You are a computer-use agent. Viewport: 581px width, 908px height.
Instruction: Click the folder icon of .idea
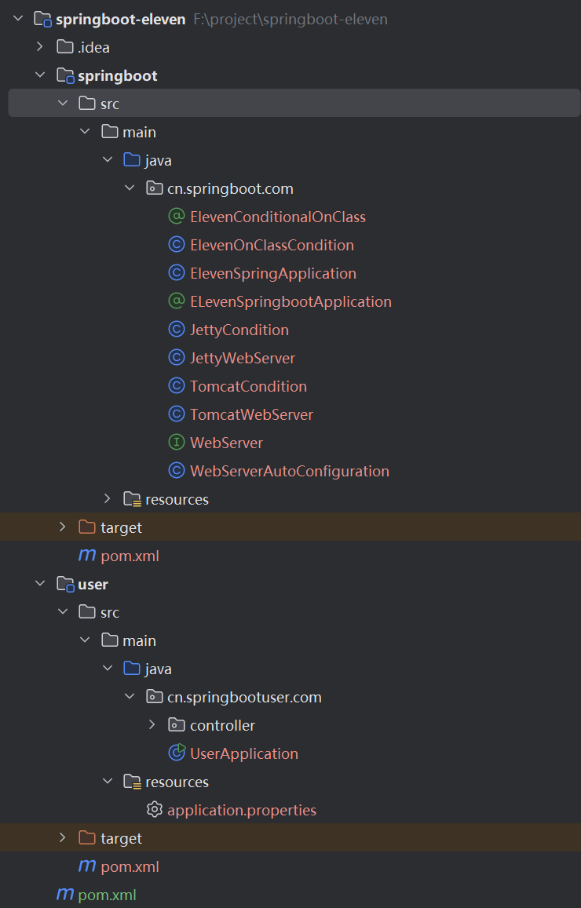click(x=65, y=47)
